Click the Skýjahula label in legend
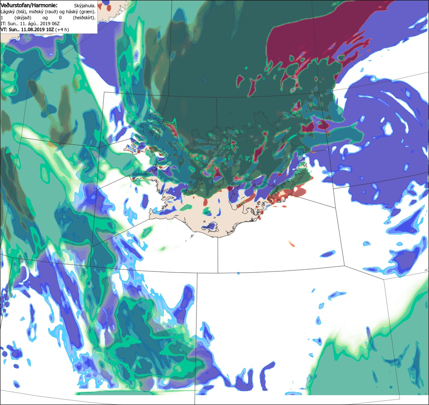 [x=85, y=6]
